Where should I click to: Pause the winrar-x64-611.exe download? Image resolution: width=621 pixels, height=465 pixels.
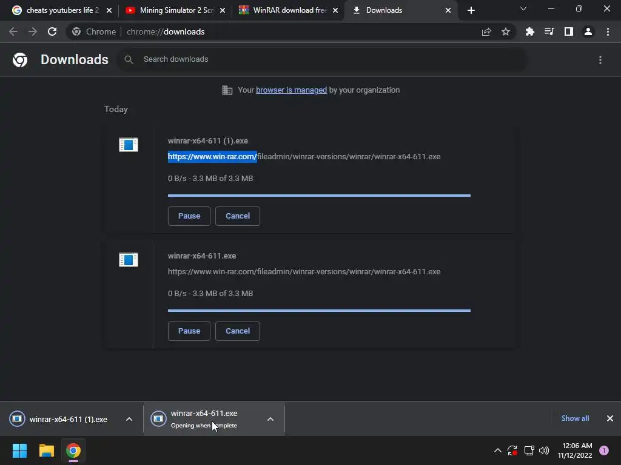(x=189, y=331)
